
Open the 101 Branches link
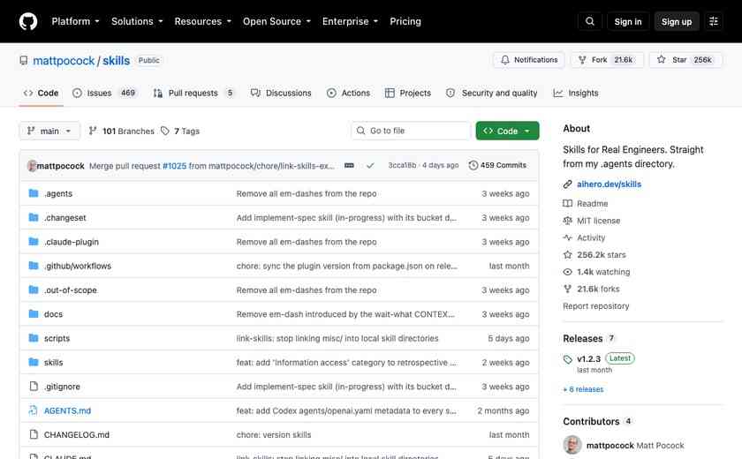coord(122,131)
